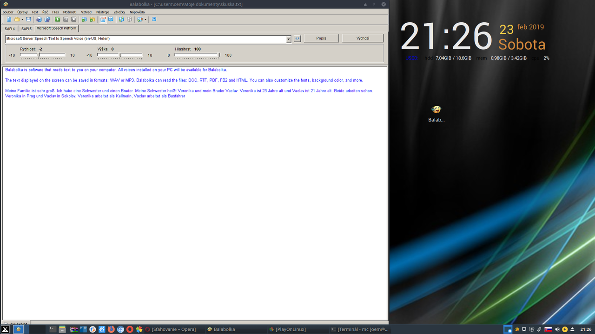595x334 pixels.
Task: Open the Hlas menu
Action: [x=55, y=12]
